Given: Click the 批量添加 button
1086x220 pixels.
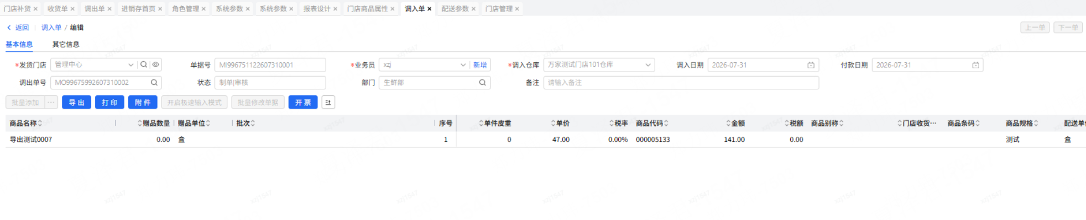Looking at the screenshot, I should 25,103.
